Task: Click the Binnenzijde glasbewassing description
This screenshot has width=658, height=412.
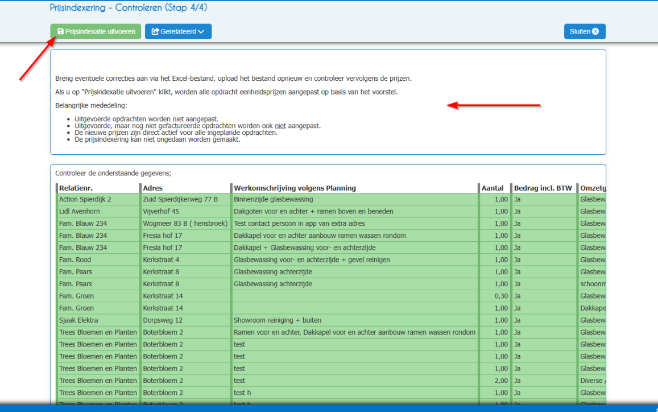Action: (355, 200)
